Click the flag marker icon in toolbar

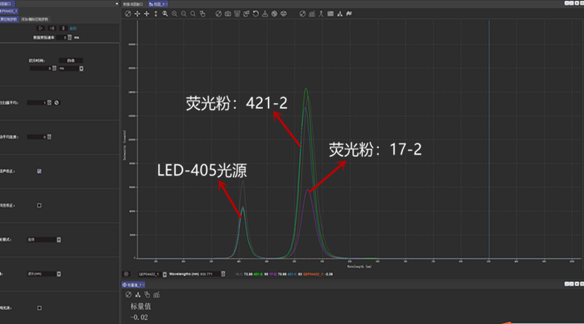pyautogui.click(x=349, y=14)
